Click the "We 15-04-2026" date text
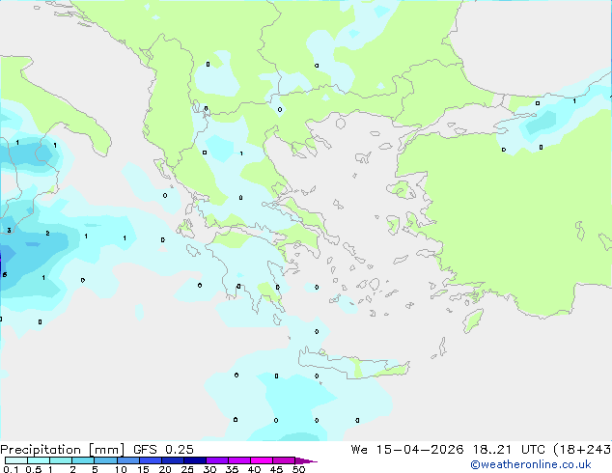Image resolution: width=612 pixels, height=473 pixels. click(407, 450)
